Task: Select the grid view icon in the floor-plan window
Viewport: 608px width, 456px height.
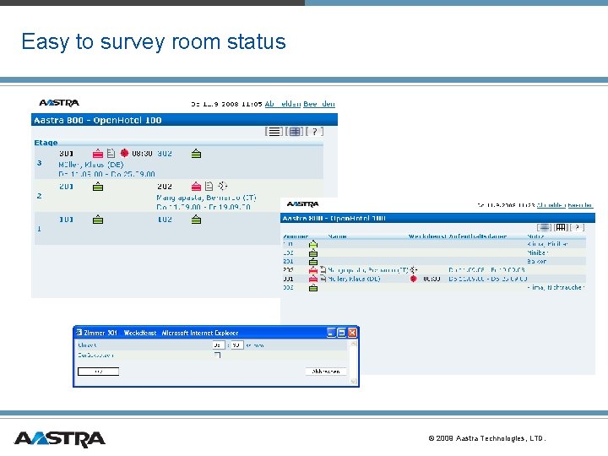Action: click(295, 132)
